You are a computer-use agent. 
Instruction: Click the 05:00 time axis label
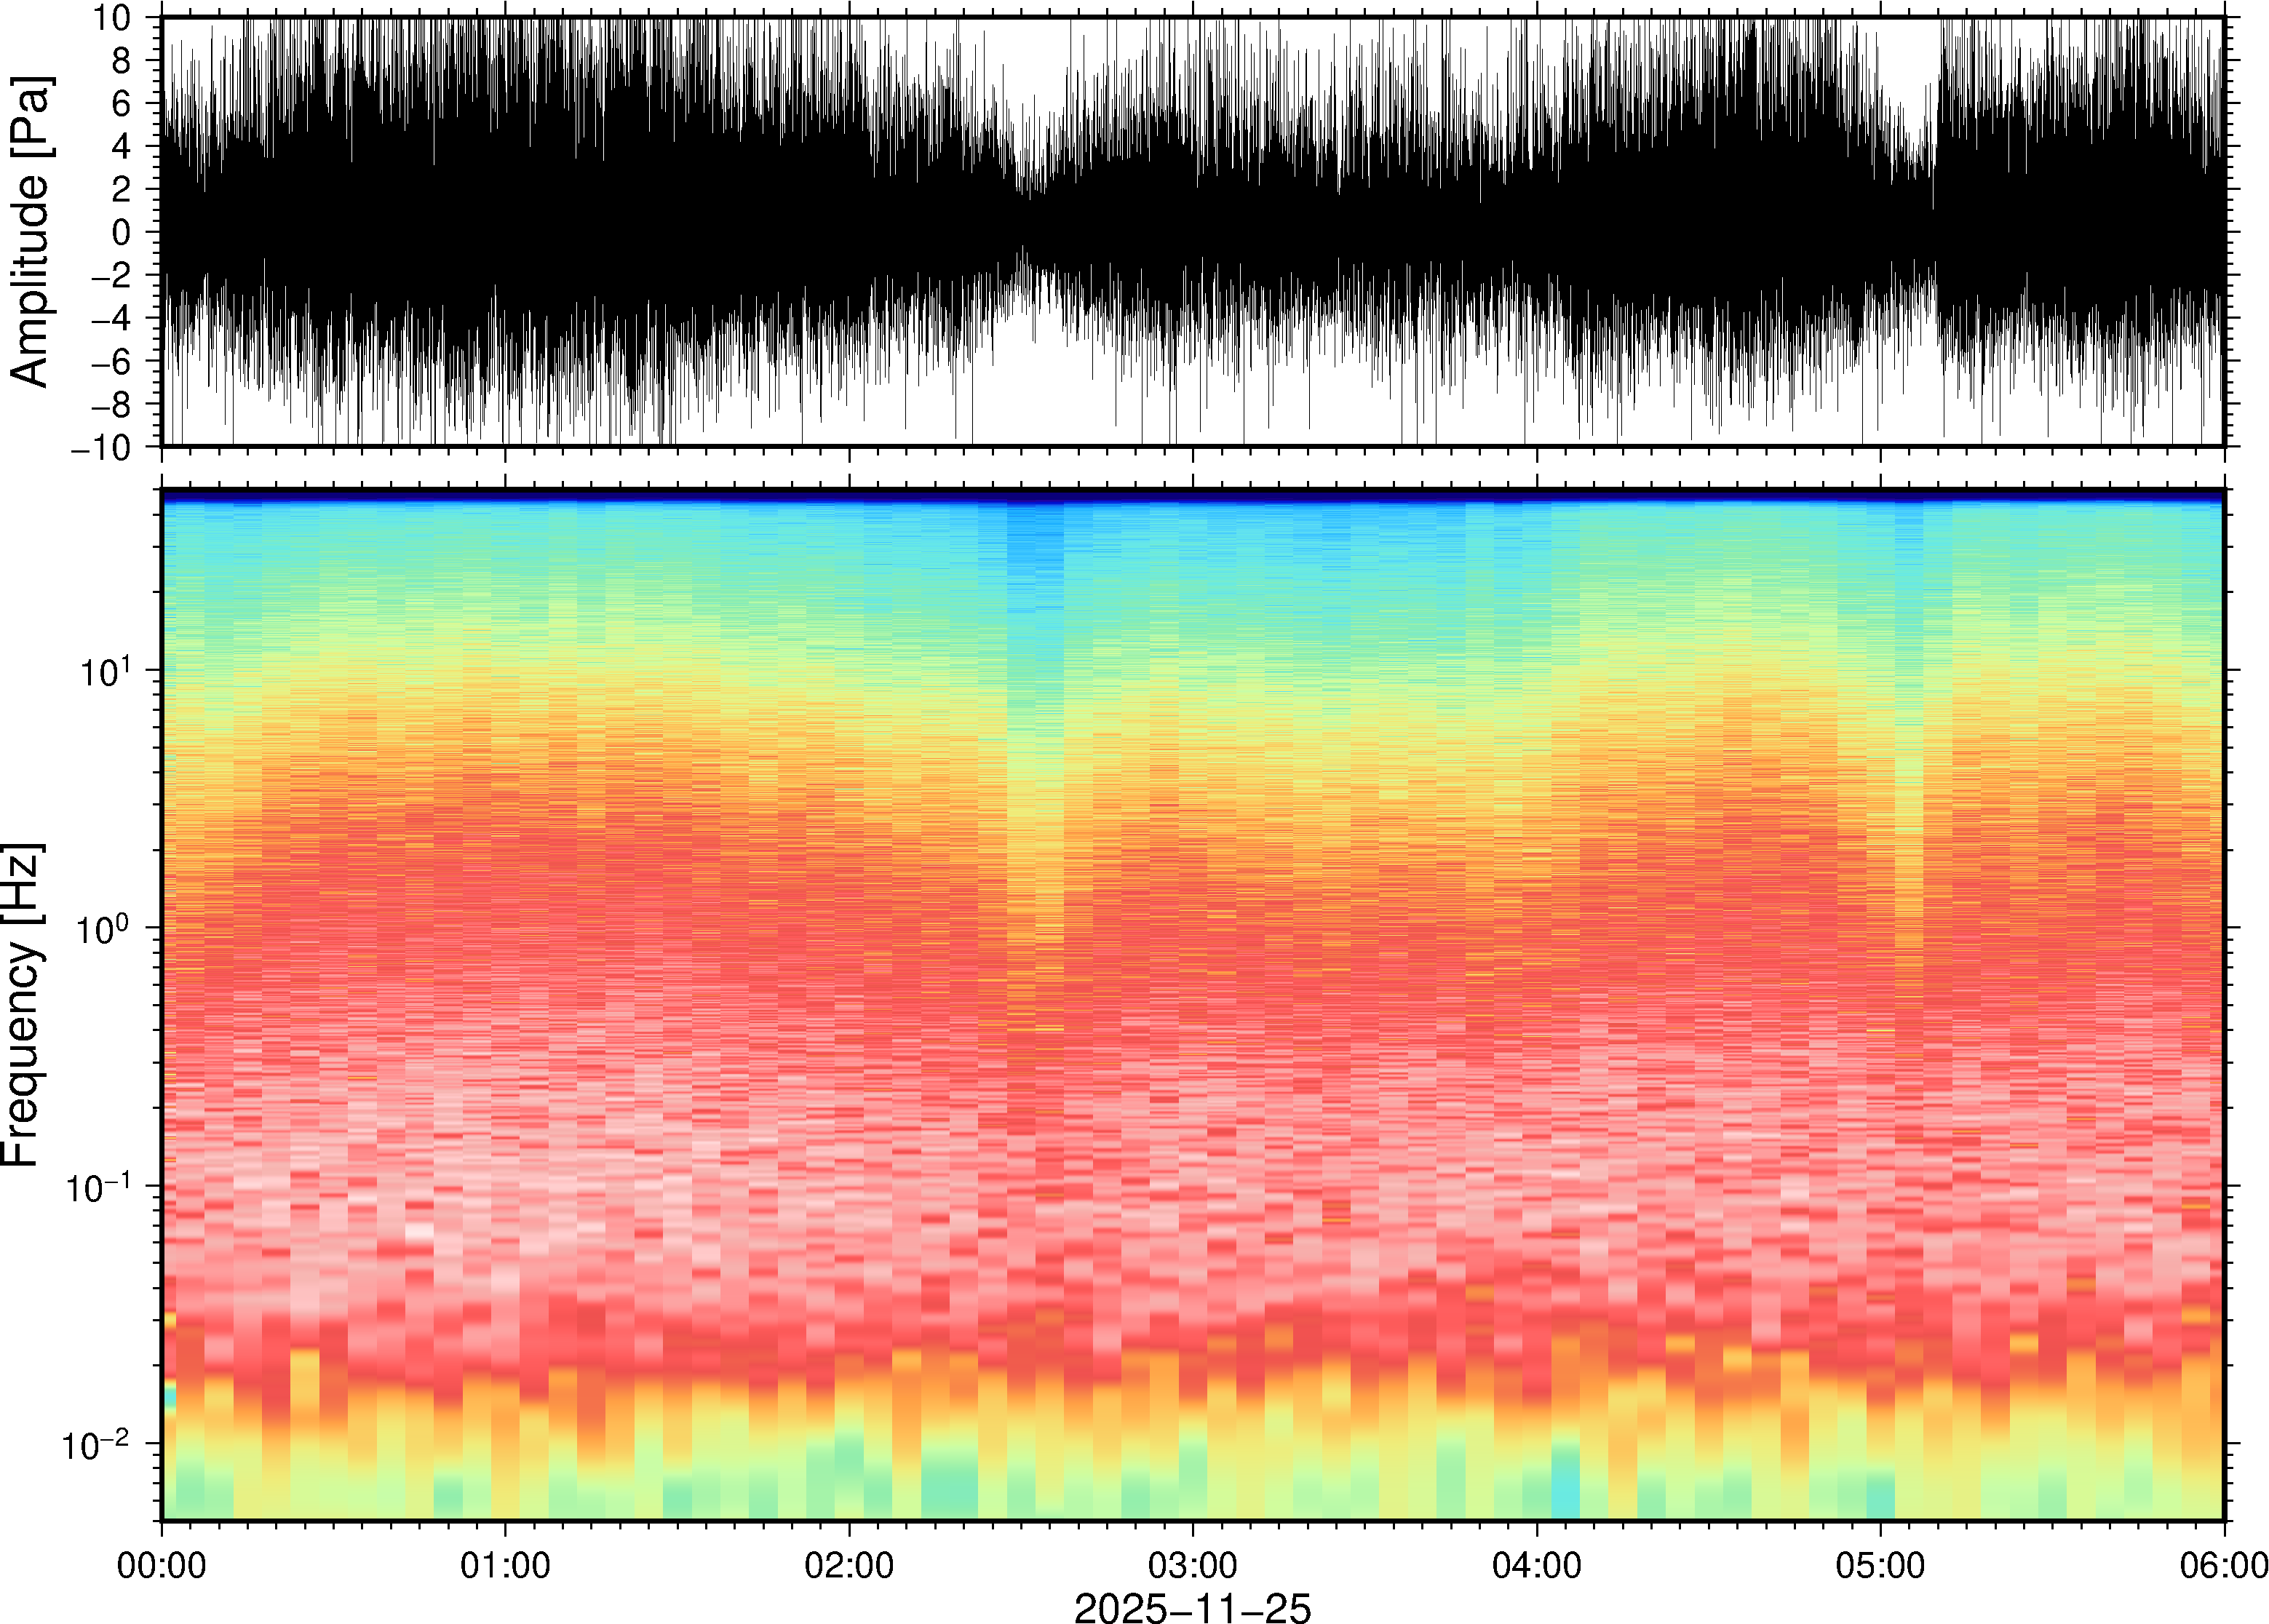(1880, 1565)
